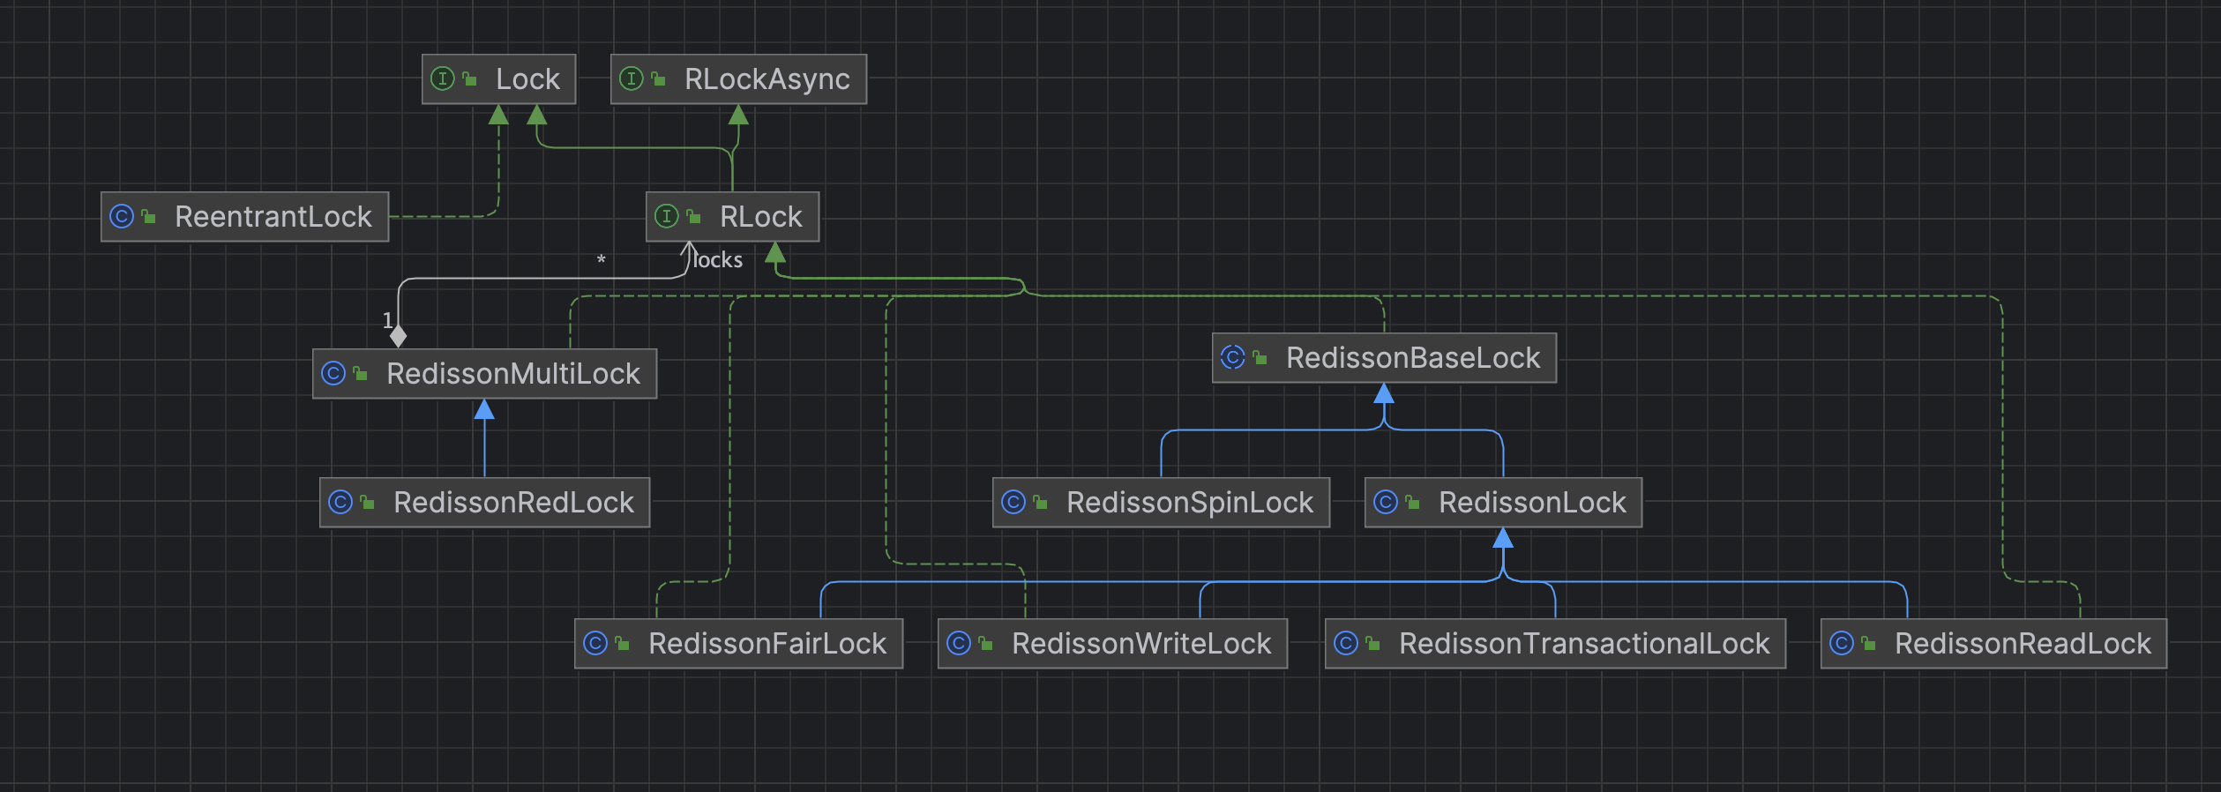Click the class icon on RedissonSpinLock node

click(x=1013, y=503)
